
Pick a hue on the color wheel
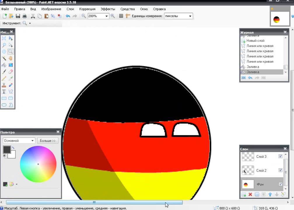point(38,164)
